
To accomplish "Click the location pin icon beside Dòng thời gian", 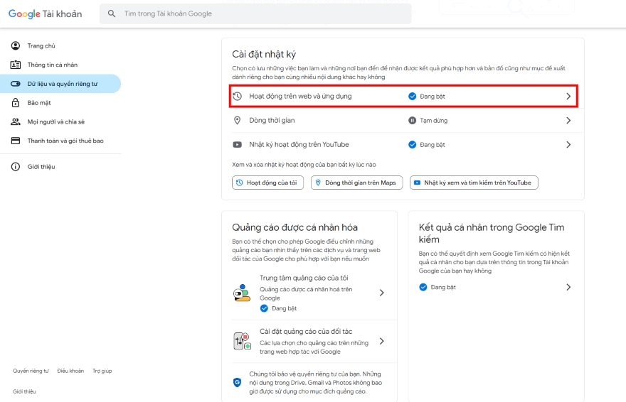I will (x=238, y=121).
